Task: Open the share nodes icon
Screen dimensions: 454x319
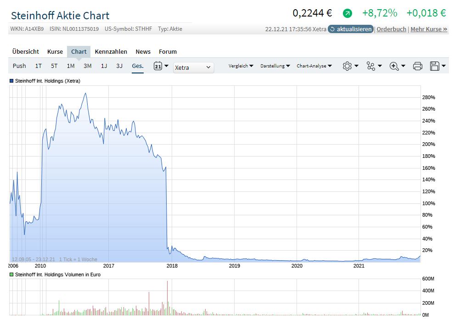Action: [370, 66]
